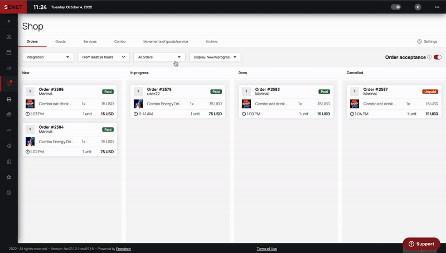446x253 pixels.
Task: Switch to the Services tab
Action: [x=90, y=41]
